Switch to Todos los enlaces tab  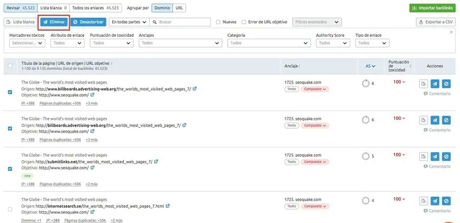96,8
